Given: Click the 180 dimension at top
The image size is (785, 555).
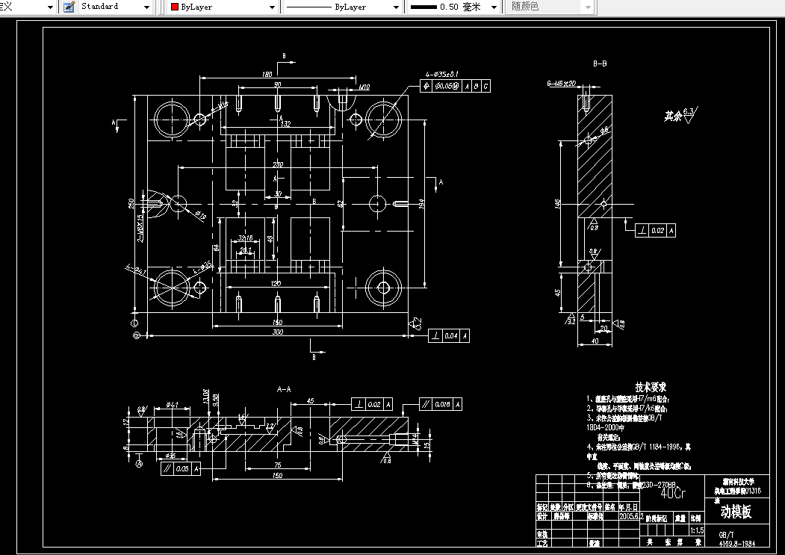Looking at the screenshot, I should tap(267, 74).
